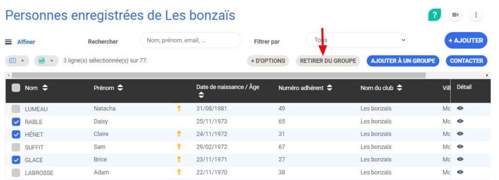Open the three-dot more options menu
The image size is (499, 180).
pyautogui.click(x=476, y=15)
